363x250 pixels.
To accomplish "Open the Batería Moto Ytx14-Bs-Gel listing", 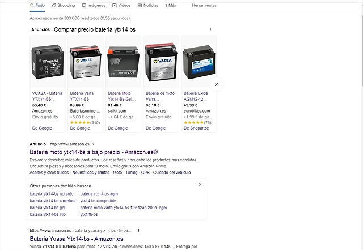I will point(122,96).
